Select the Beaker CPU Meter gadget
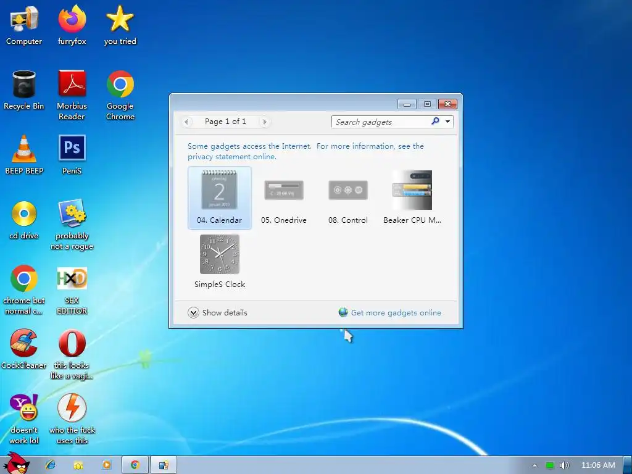Viewport: 632px width, 474px height. tap(412, 197)
